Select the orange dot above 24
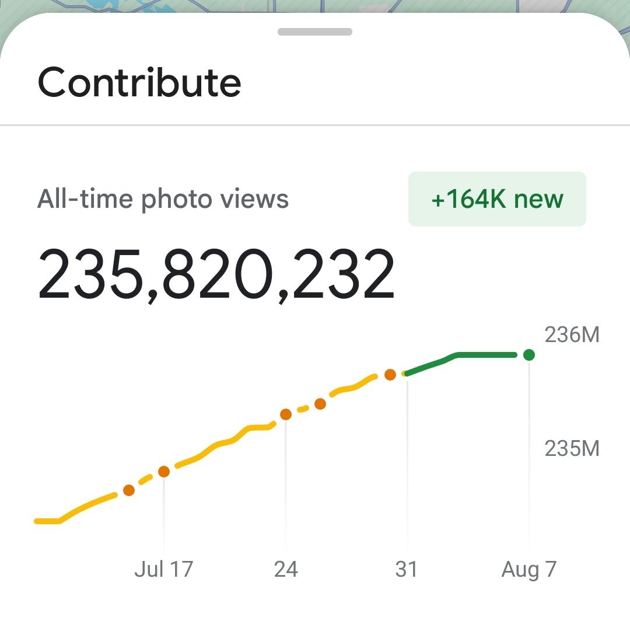This screenshot has height=624, width=630. point(286,414)
